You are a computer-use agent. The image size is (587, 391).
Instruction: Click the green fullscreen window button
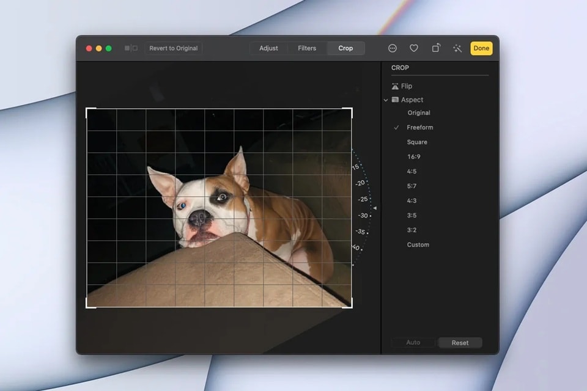coord(109,48)
